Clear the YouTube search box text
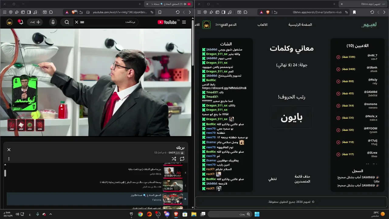 pyautogui.click(x=77, y=22)
